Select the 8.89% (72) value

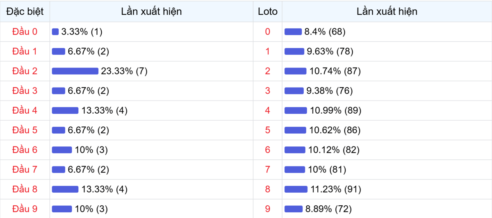(328, 209)
